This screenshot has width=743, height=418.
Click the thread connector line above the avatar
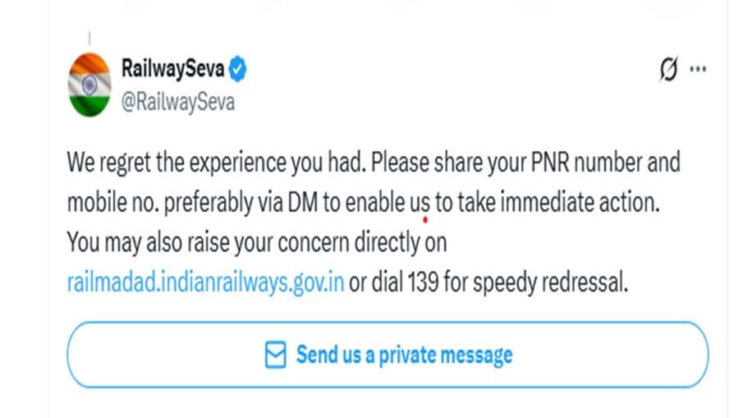click(x=89, y=39)
